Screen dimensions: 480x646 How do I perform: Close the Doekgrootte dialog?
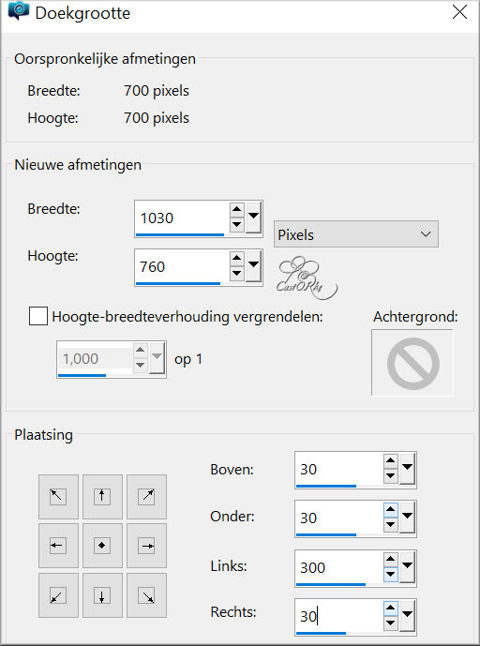[x=459, y=13]
